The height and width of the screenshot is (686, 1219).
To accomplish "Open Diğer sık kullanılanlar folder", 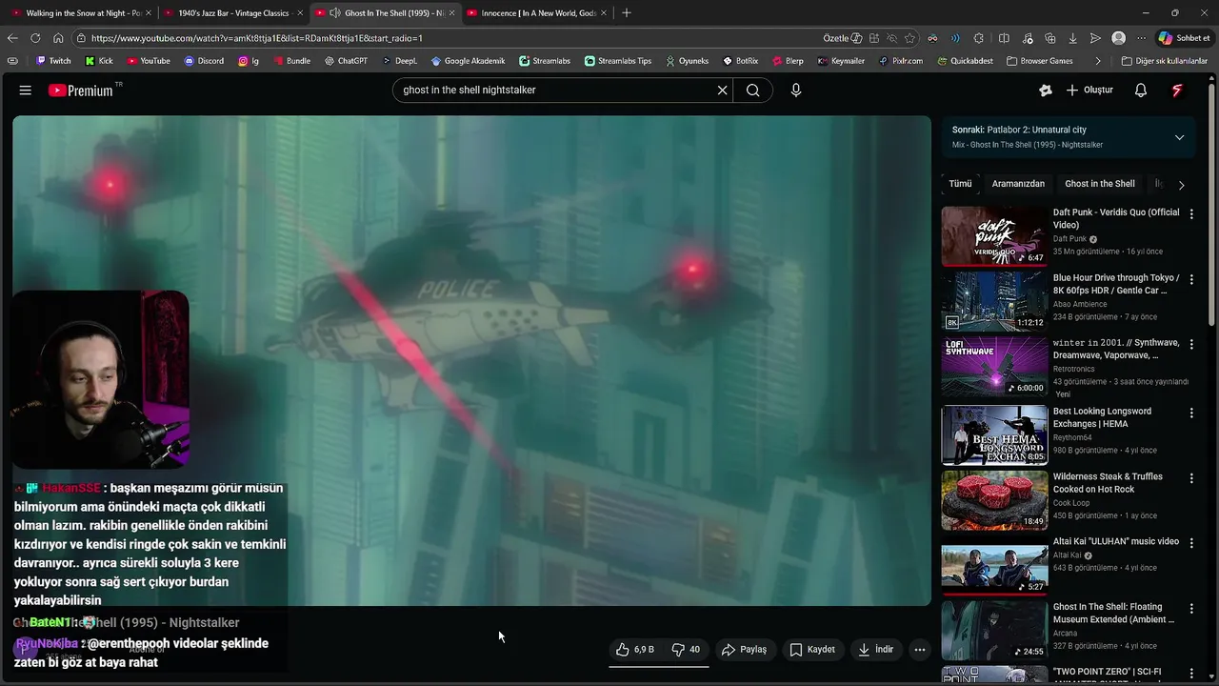I will coord(1164,61).
